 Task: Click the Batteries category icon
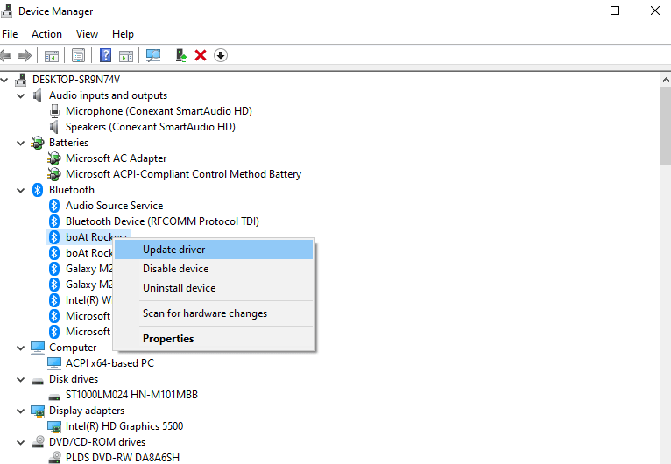(38, 143)
